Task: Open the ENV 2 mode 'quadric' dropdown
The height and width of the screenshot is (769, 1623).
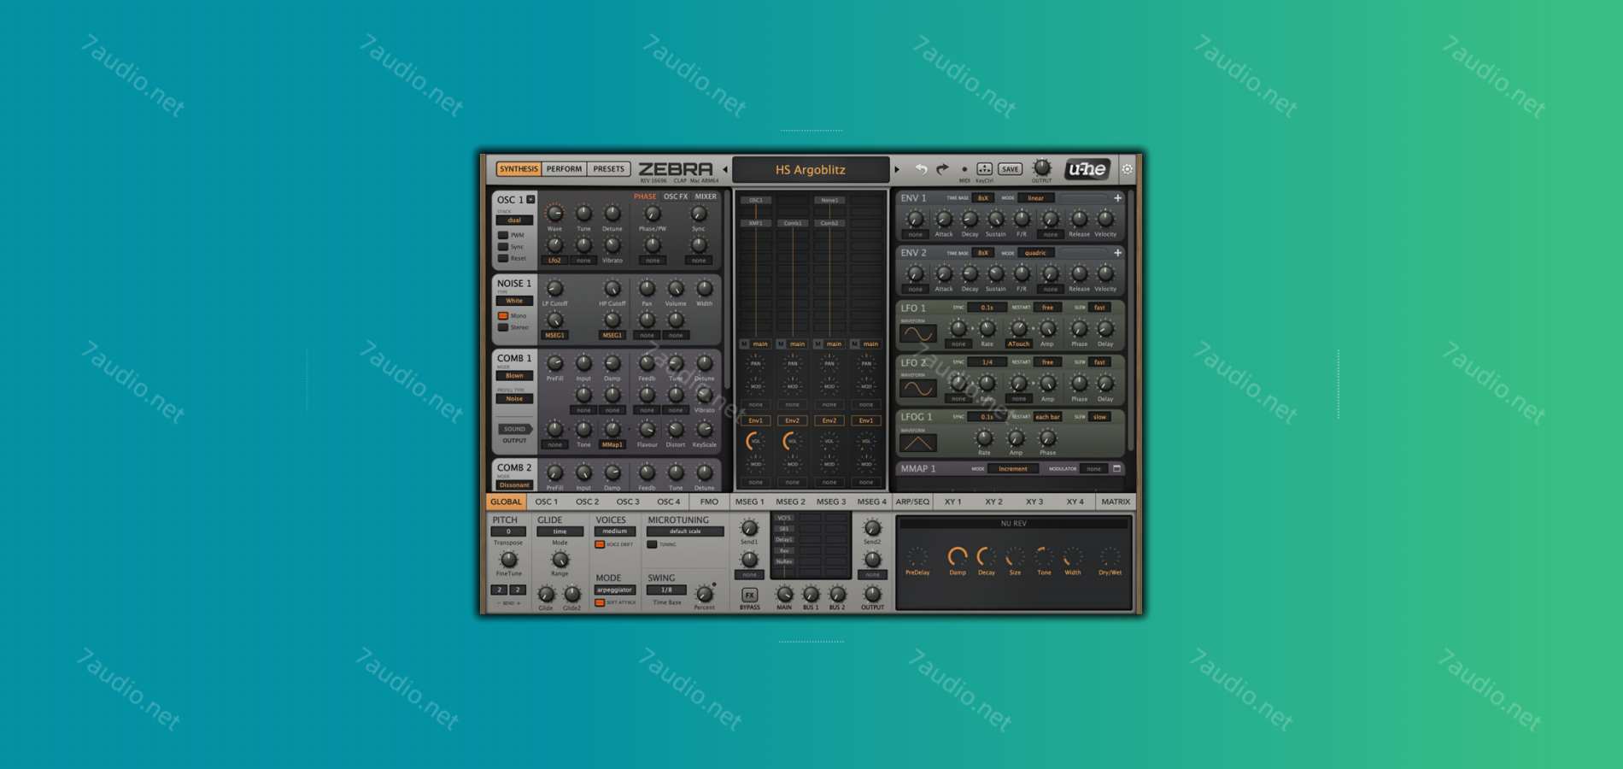Action: (x=1036, y=253)
